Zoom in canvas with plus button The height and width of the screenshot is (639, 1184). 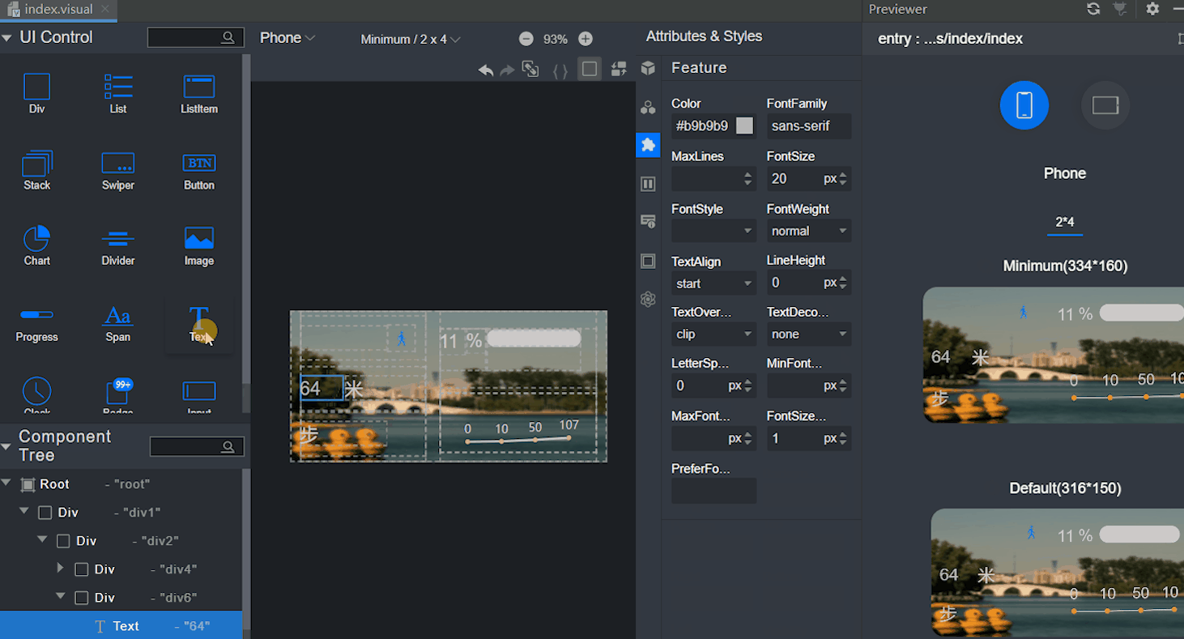pos(586,39)
